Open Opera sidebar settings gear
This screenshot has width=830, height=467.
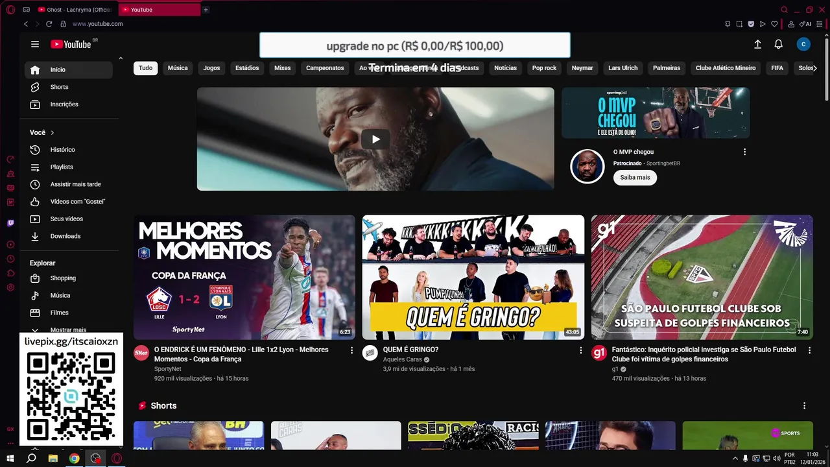[10, 287]
